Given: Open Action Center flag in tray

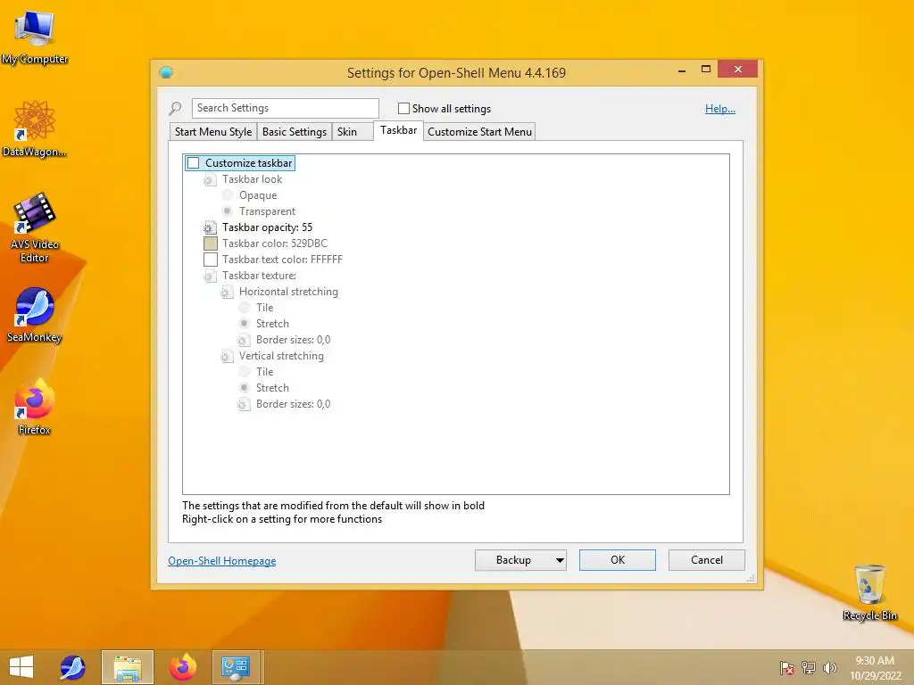Looking at the screenshot, I should [786, 667].
